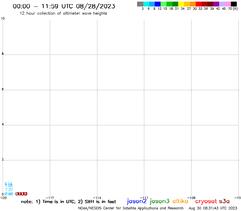Pick the bright red swatch in the color bar
The width and height of the screenshot is (241, 211).
199,4
